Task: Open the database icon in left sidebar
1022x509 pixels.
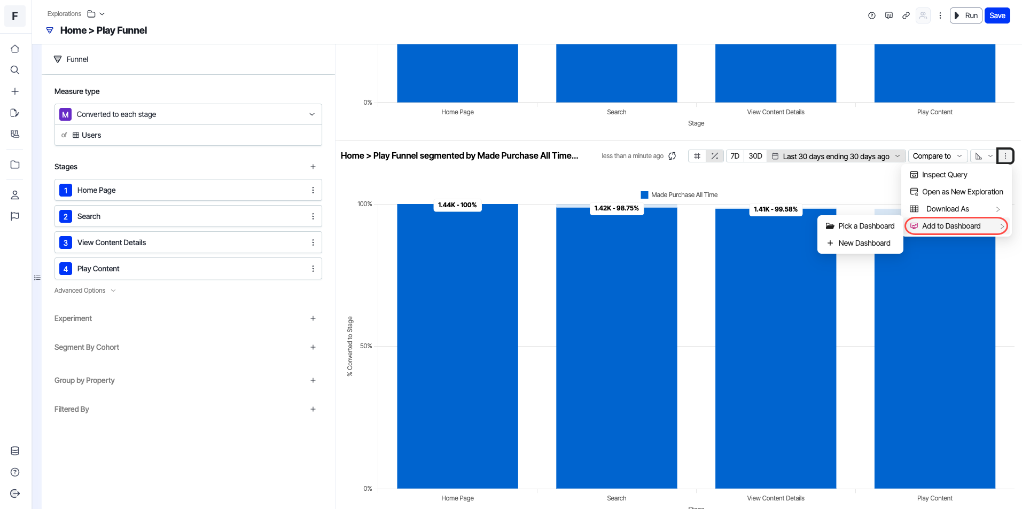Action: tap(15, 451)
